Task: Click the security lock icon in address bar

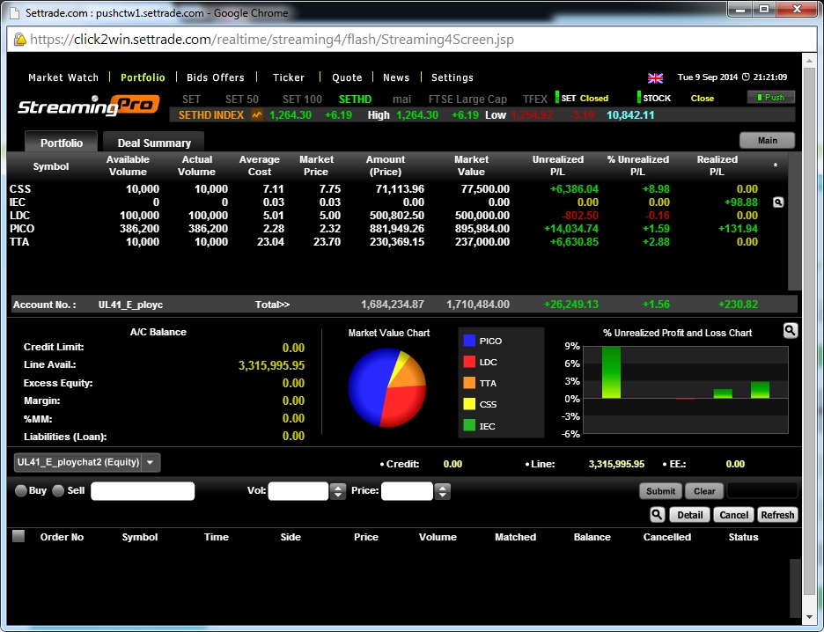Action: 19,40
